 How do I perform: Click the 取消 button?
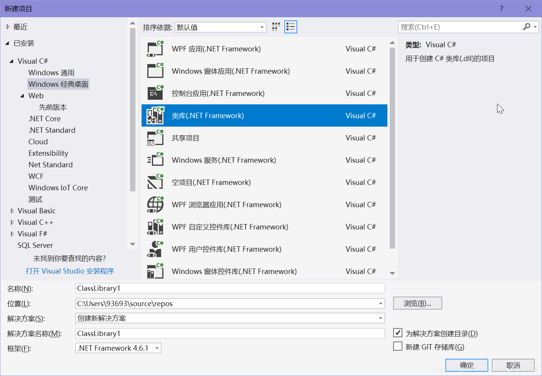pyautogui.click(x=513, y=365)
